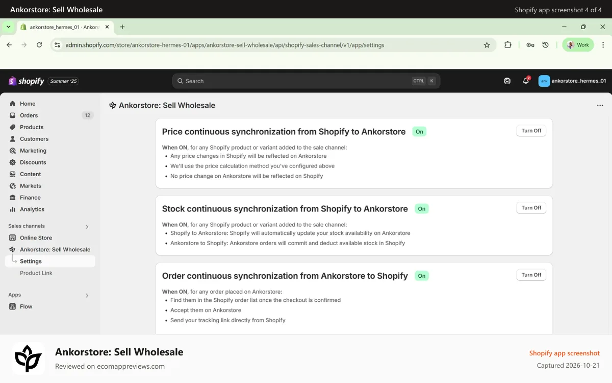The height and width of the screenshot is (383, 612).
Task: Bookmark this page with the star icon
Action: pyautogui.click(x=487, y=45)
